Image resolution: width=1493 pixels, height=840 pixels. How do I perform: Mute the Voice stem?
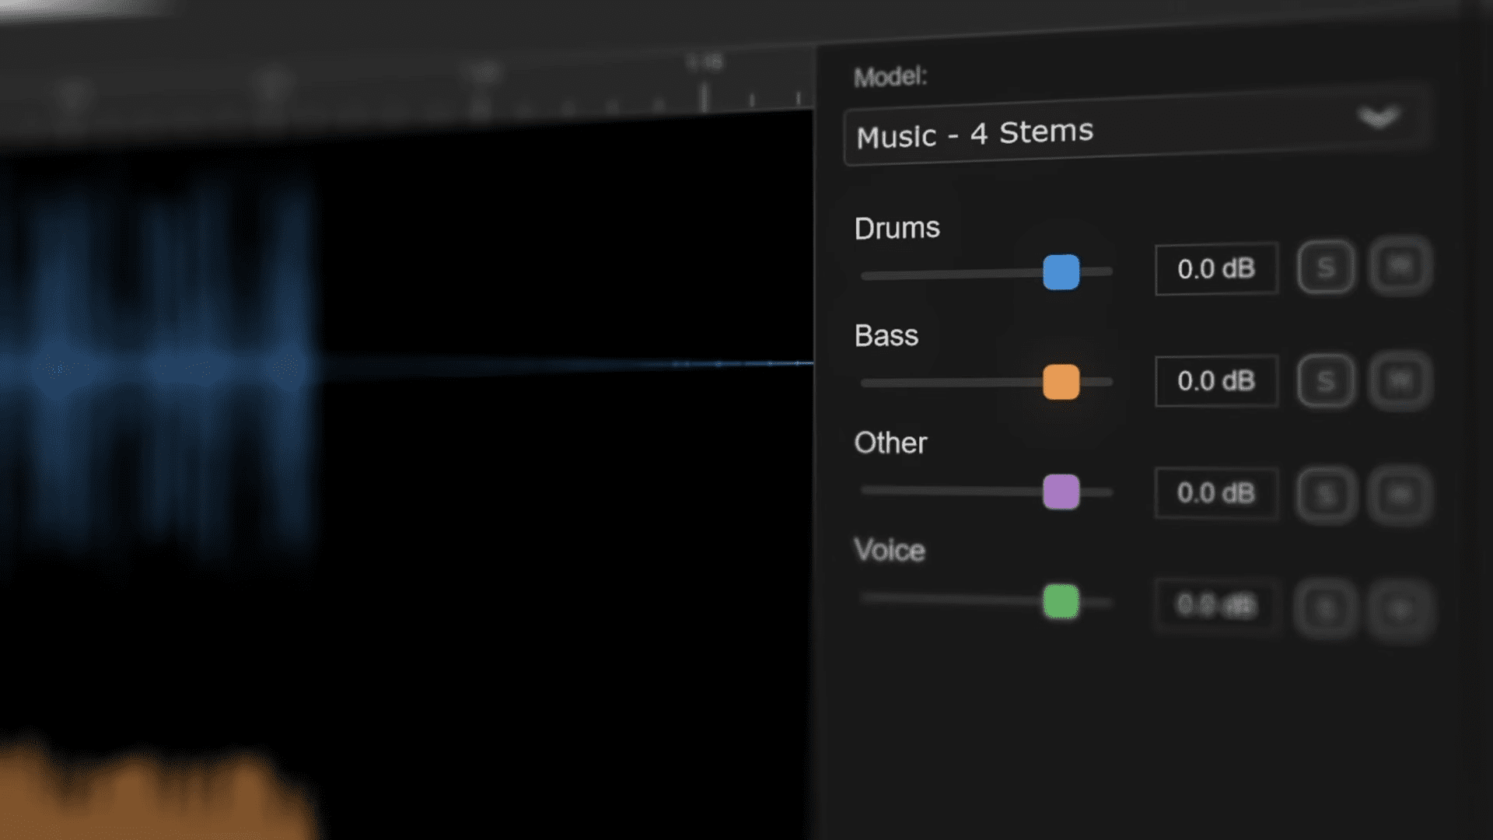[x=1400, y=608]
